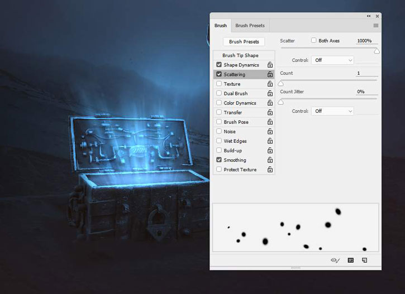Open the Color Dynamics settings

(x=240, y=103)
